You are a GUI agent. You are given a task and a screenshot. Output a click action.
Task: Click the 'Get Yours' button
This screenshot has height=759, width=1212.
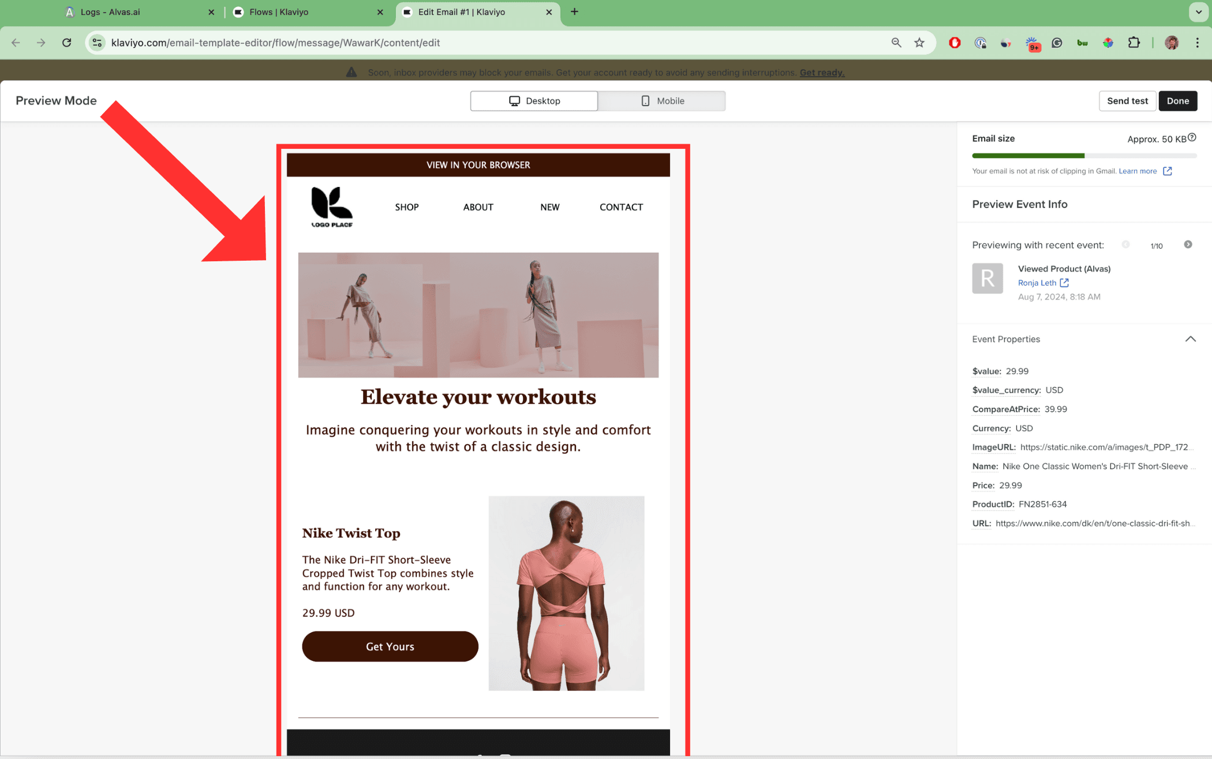[x=390, y=647]
